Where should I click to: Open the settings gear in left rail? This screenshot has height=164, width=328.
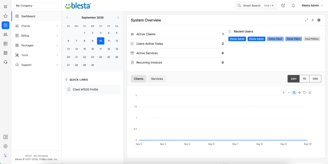pos(5,146)
